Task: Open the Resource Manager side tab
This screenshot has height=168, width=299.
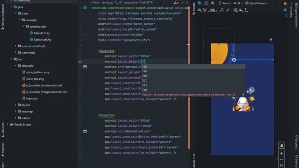Action: pos(3,17)
